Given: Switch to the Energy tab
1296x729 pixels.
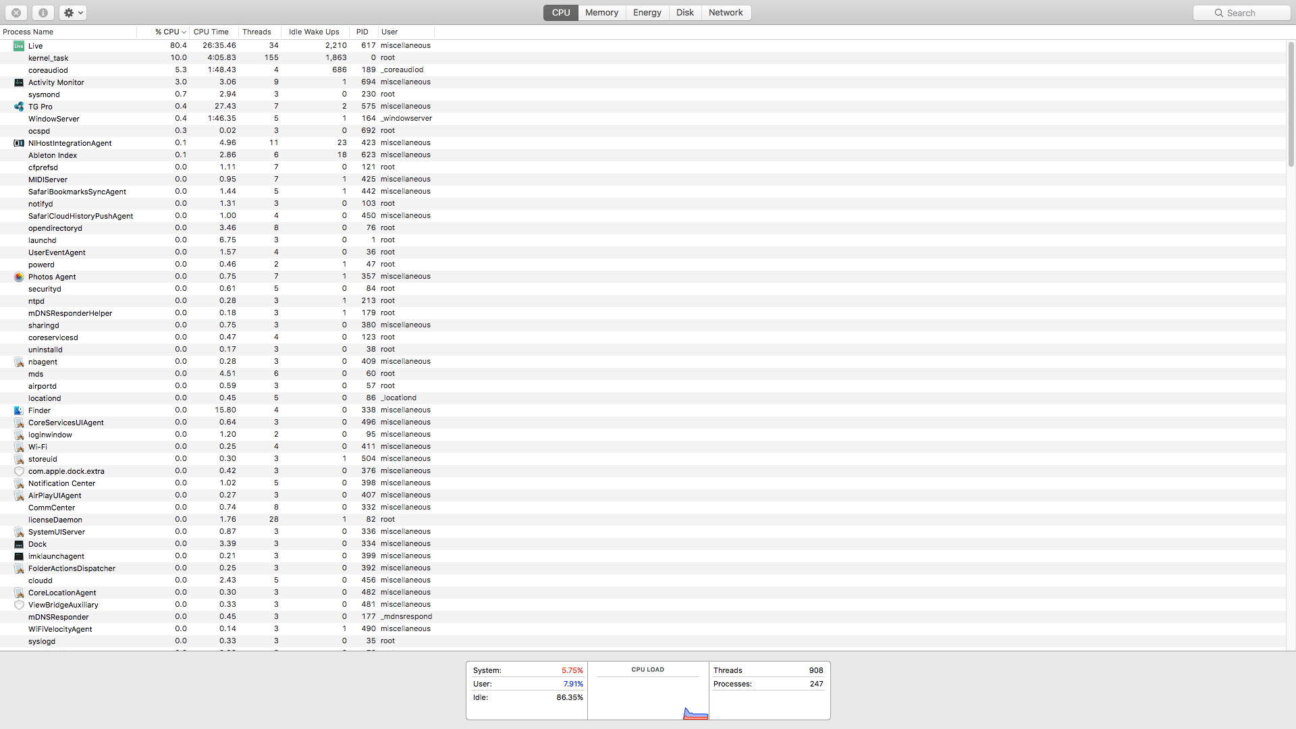Looking at the screenshot, I should pos(647,13).
